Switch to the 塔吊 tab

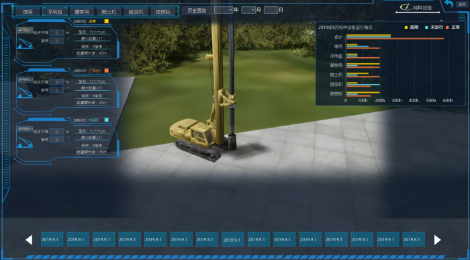click(28, 12)
